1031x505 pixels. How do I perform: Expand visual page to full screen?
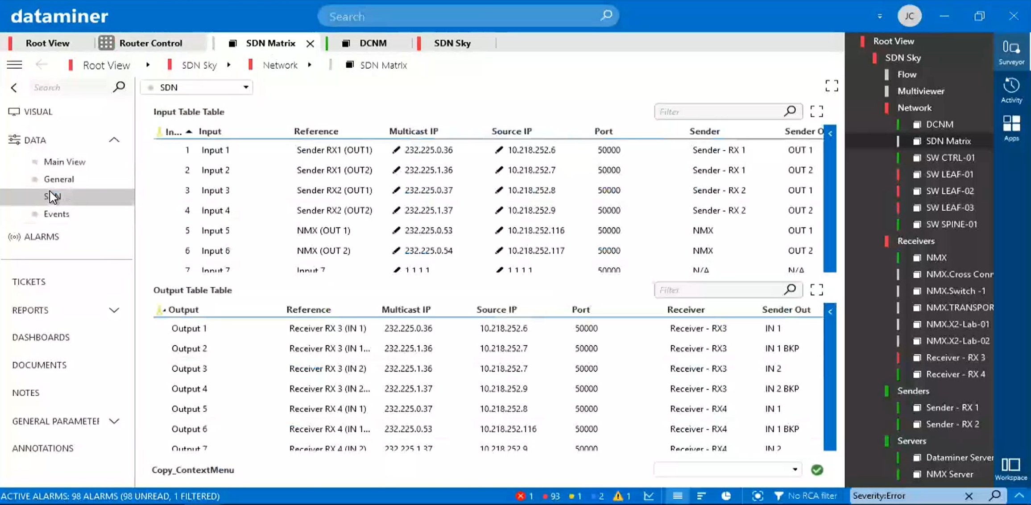[832, 86]
